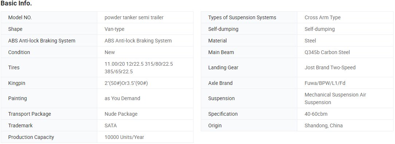Screen dimensions: 395x144
Task: Select the Material value Steel
Action: [310, 41]
